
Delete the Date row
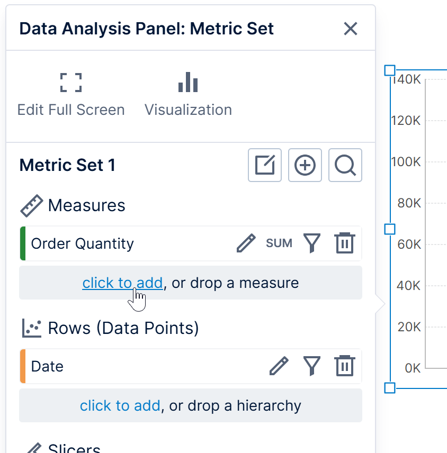[x=344, y=366]
